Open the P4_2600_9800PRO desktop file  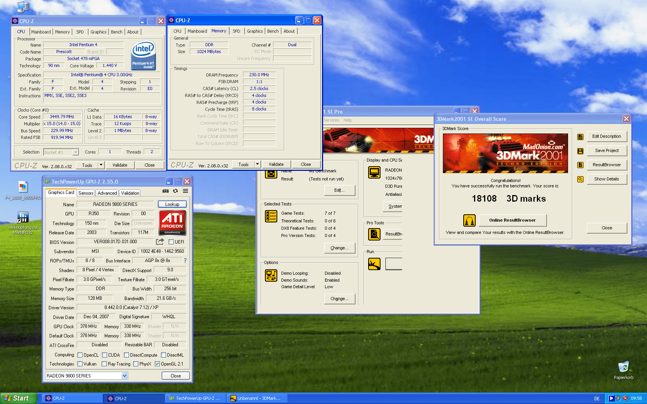(x=23, y=190)
